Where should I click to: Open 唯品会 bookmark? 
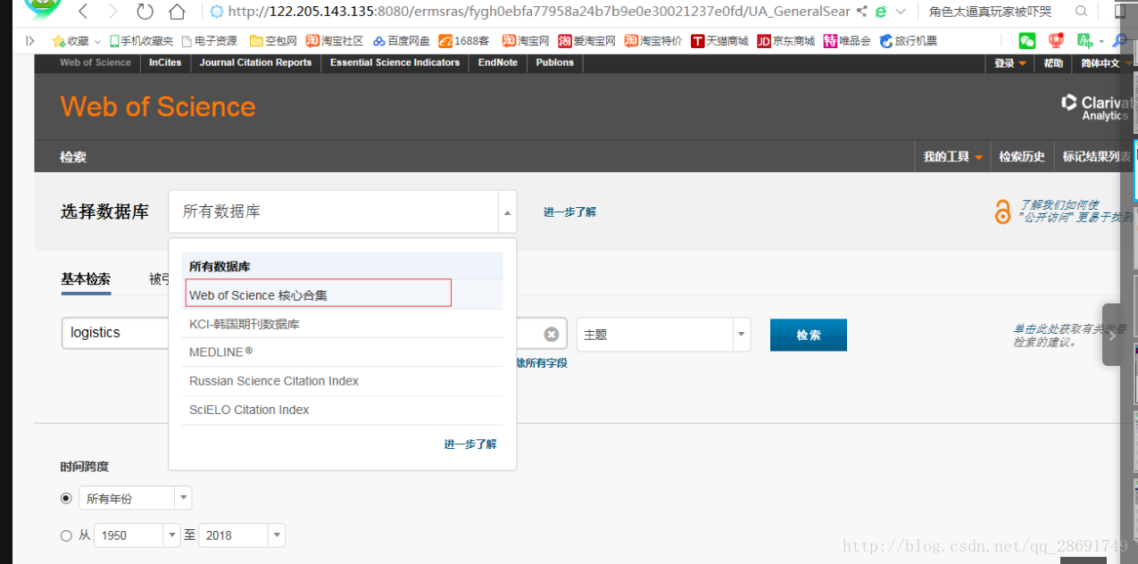(x=847, y=41)
